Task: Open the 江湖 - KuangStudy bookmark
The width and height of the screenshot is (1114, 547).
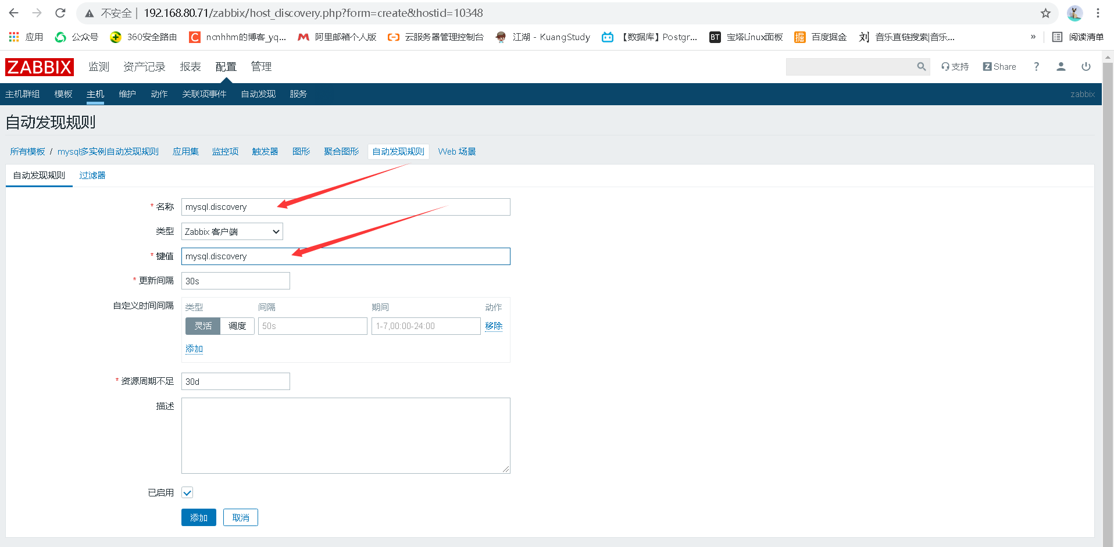Action: tap(542, 37)
